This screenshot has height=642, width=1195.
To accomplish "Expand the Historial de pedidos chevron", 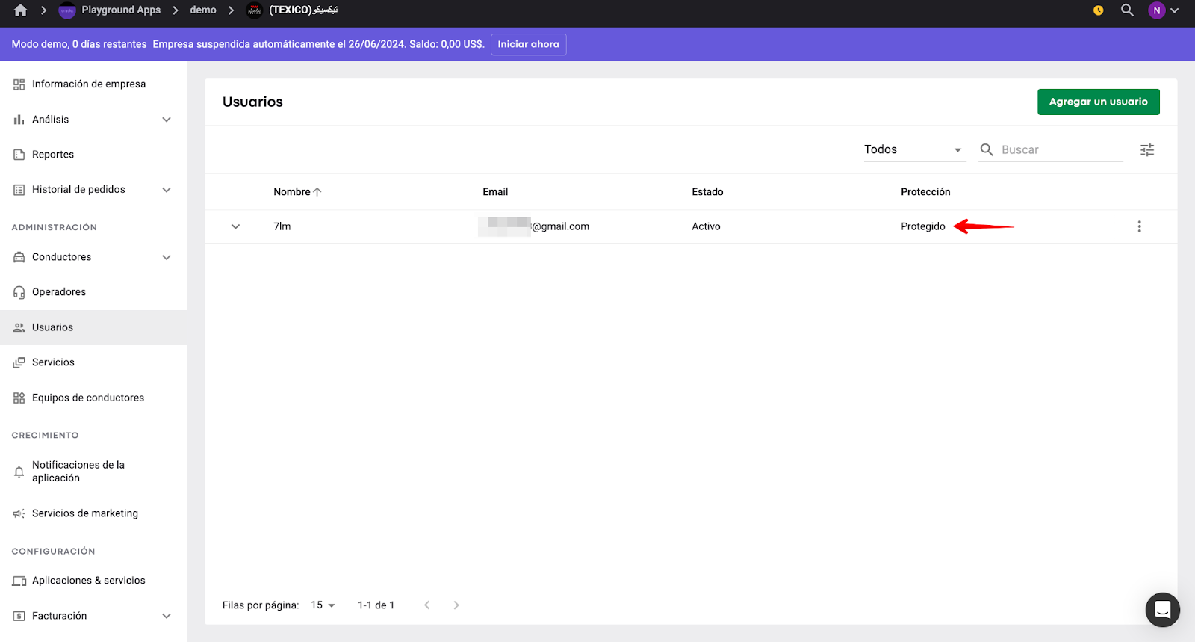I will 167,190.
